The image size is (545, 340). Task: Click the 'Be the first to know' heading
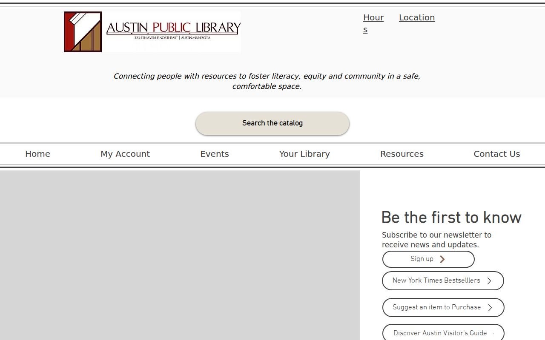(x=451, y=218)
